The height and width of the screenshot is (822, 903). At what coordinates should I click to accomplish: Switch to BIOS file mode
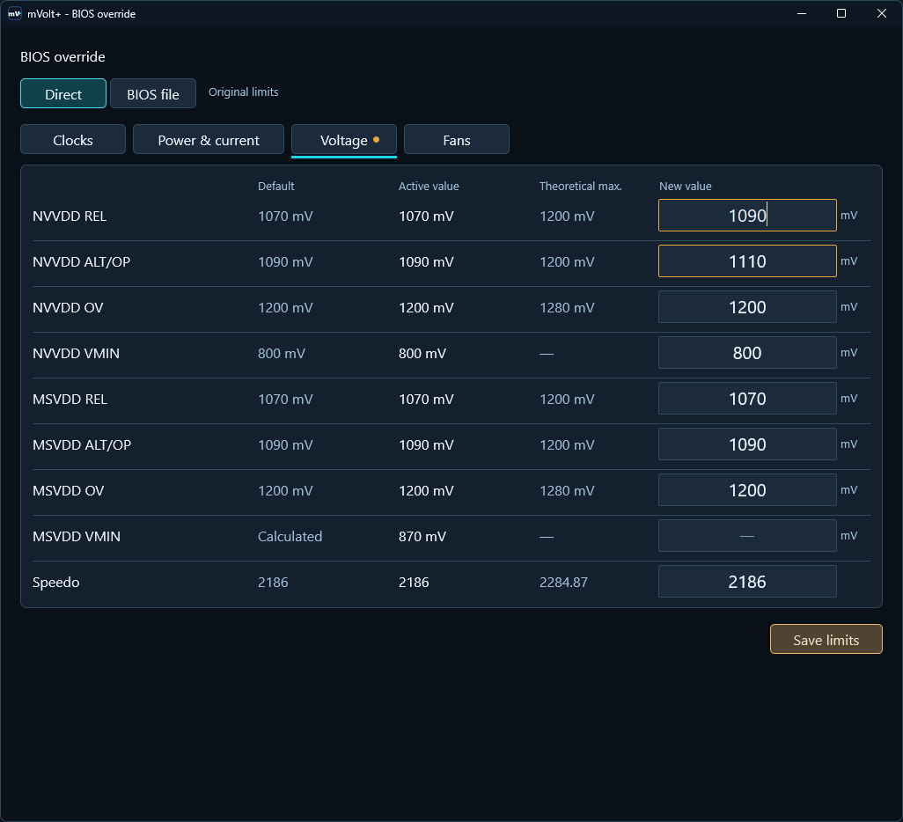tap(153, 93)
